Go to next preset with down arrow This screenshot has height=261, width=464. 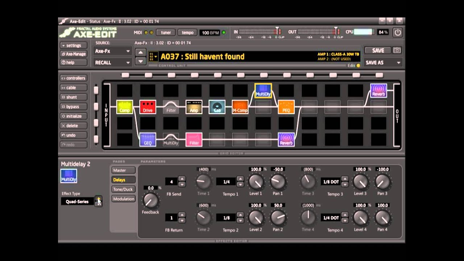(x=141, y=61)
